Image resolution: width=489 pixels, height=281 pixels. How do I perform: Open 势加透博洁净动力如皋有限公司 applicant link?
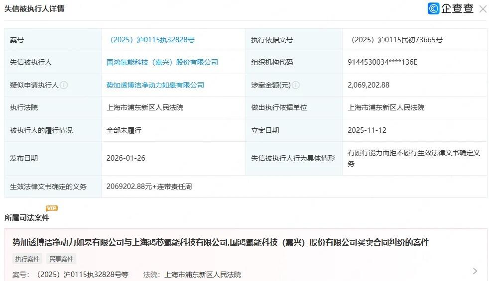155,85
